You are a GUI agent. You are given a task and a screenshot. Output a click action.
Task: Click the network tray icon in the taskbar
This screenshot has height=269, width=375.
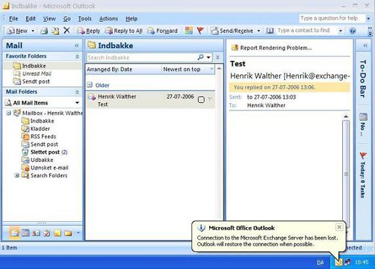click(x=347, y=262)
